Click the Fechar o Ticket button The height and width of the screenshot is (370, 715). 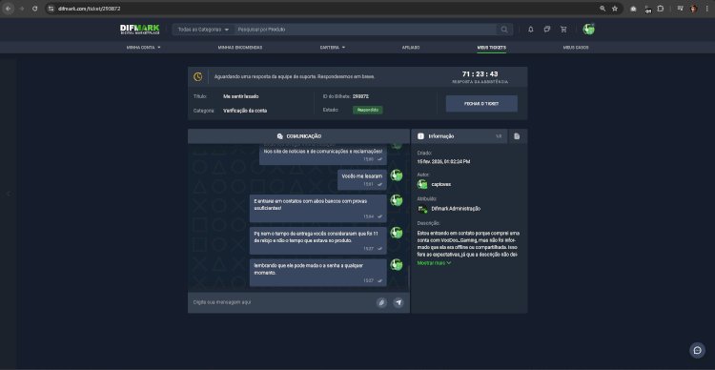pyautogui.click(x=481, y=104)
